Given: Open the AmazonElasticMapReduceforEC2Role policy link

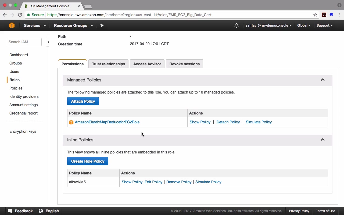Looking at the screenshot, I should pyautogui.click(x=107, y=122).
